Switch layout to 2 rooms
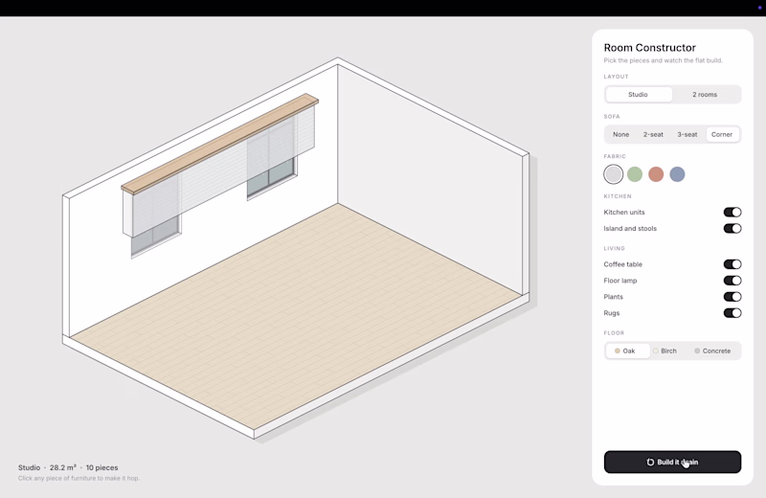766x498 pixels. [x=705, y=94]
